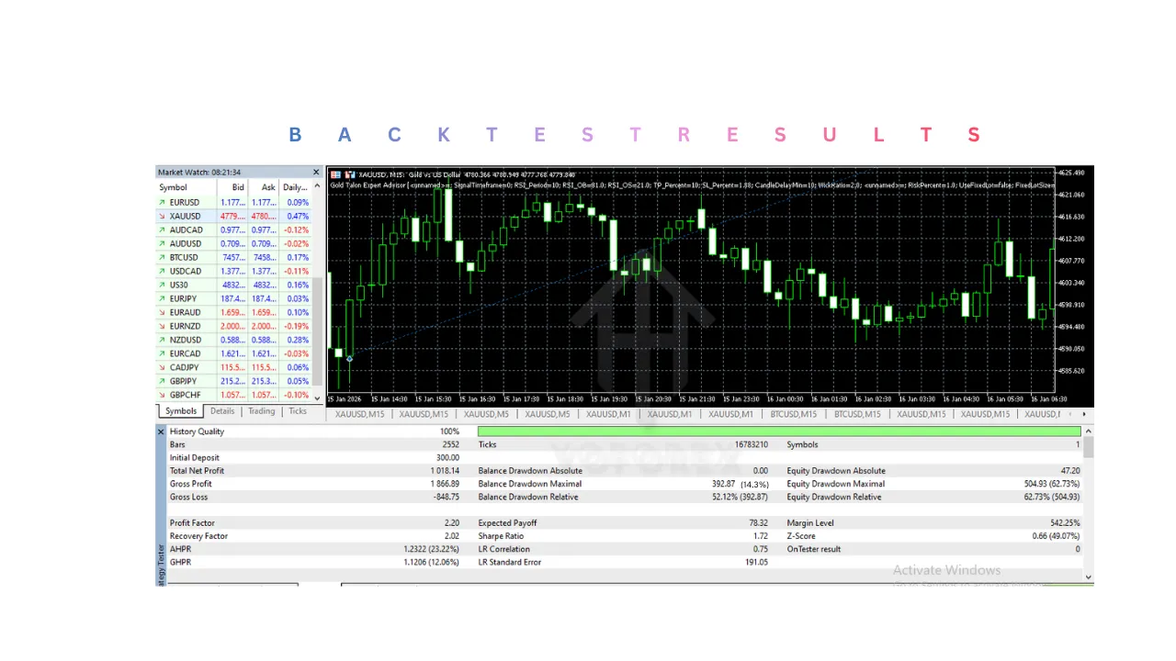Viewport: 1176px width, 661px height.
Task: Click the down arrow icon beside EURAUD
Action: pyautogui.click(x=163, y=312)
